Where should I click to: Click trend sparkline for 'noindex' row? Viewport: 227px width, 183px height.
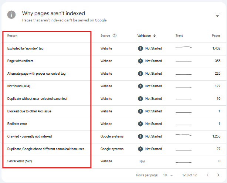point(183,48)
